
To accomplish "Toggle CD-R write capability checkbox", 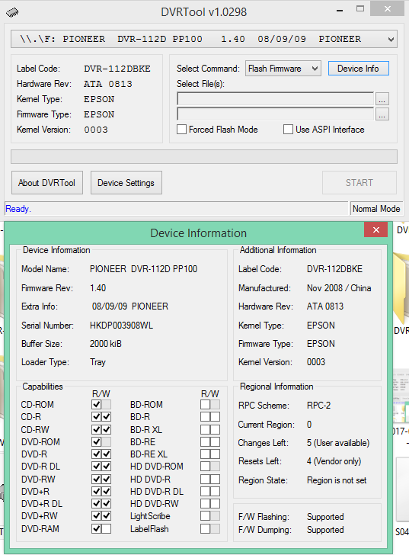I will click(x=107, y=416).
